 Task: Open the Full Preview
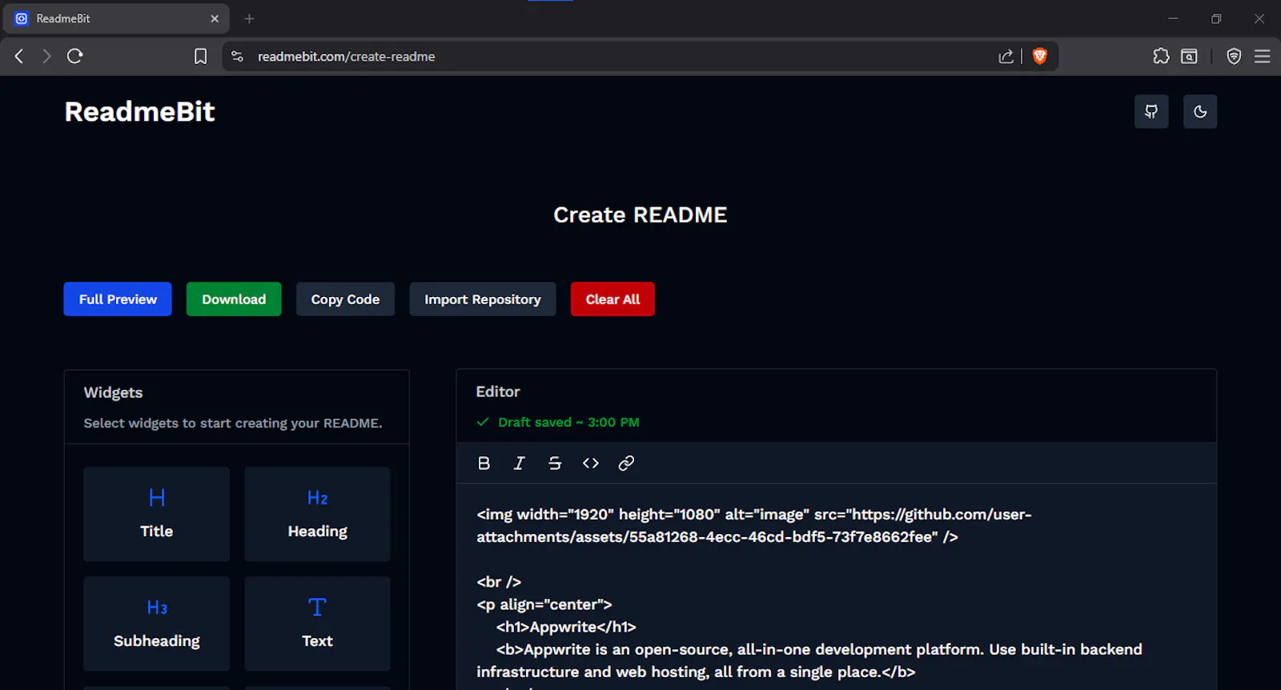(x=118, y=299)
